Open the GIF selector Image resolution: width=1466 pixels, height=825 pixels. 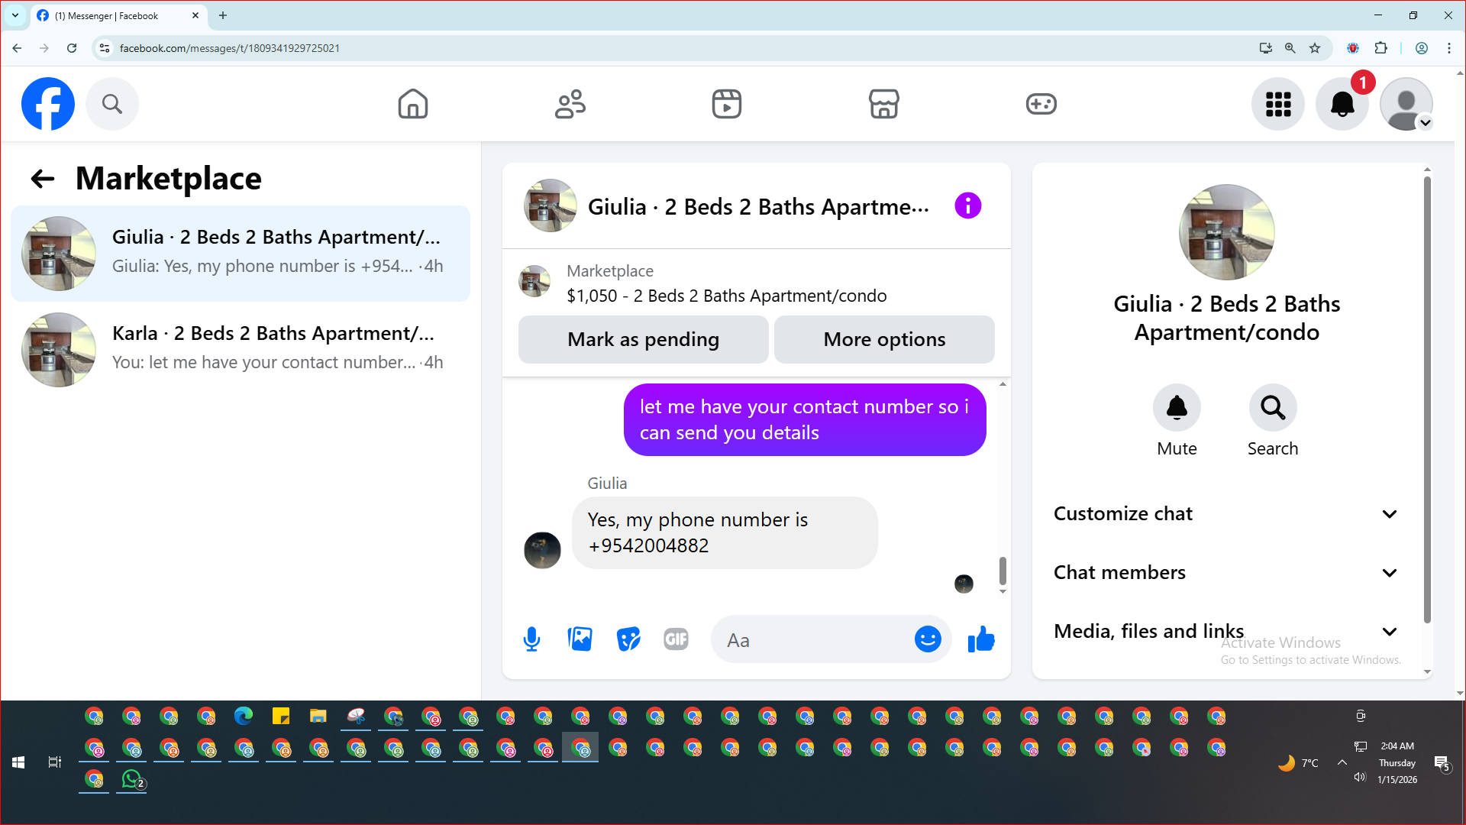[676, 639]
